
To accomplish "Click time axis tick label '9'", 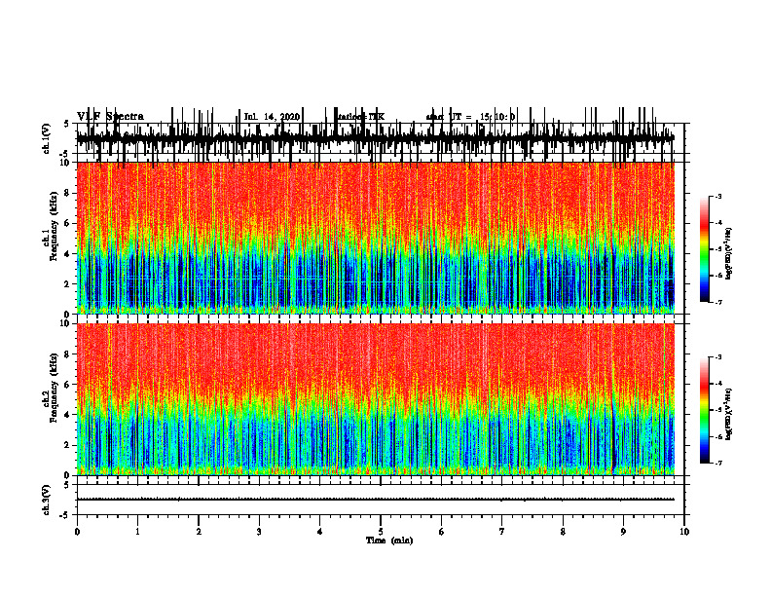I will [x=623, y=532].
